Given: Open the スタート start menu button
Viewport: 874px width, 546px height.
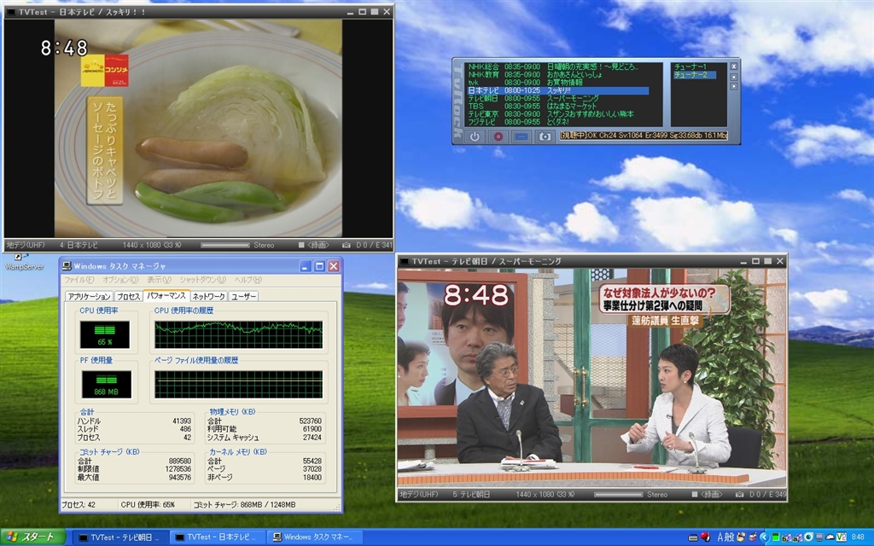Looking at the screenshot, I should pos(32,537).
